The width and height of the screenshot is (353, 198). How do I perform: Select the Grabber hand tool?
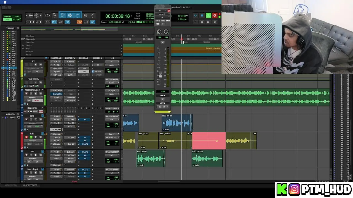pos(77,15)
